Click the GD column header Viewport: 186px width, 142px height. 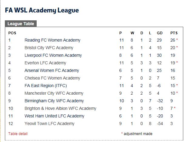tap(160, 33)
